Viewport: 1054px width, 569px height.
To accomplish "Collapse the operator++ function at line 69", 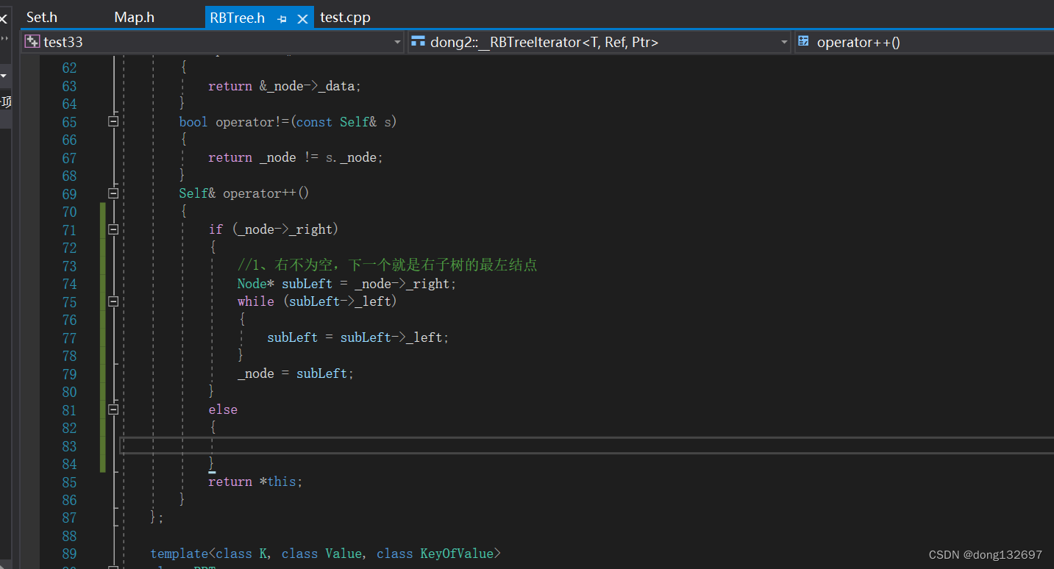I will point(113,193).
